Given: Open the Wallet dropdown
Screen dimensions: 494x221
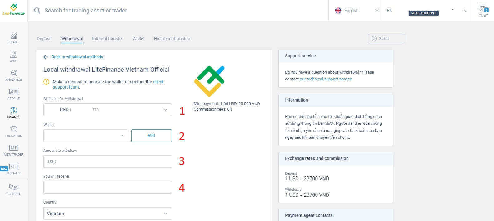Looking at the screenshot, I should [x=86, y=136].
